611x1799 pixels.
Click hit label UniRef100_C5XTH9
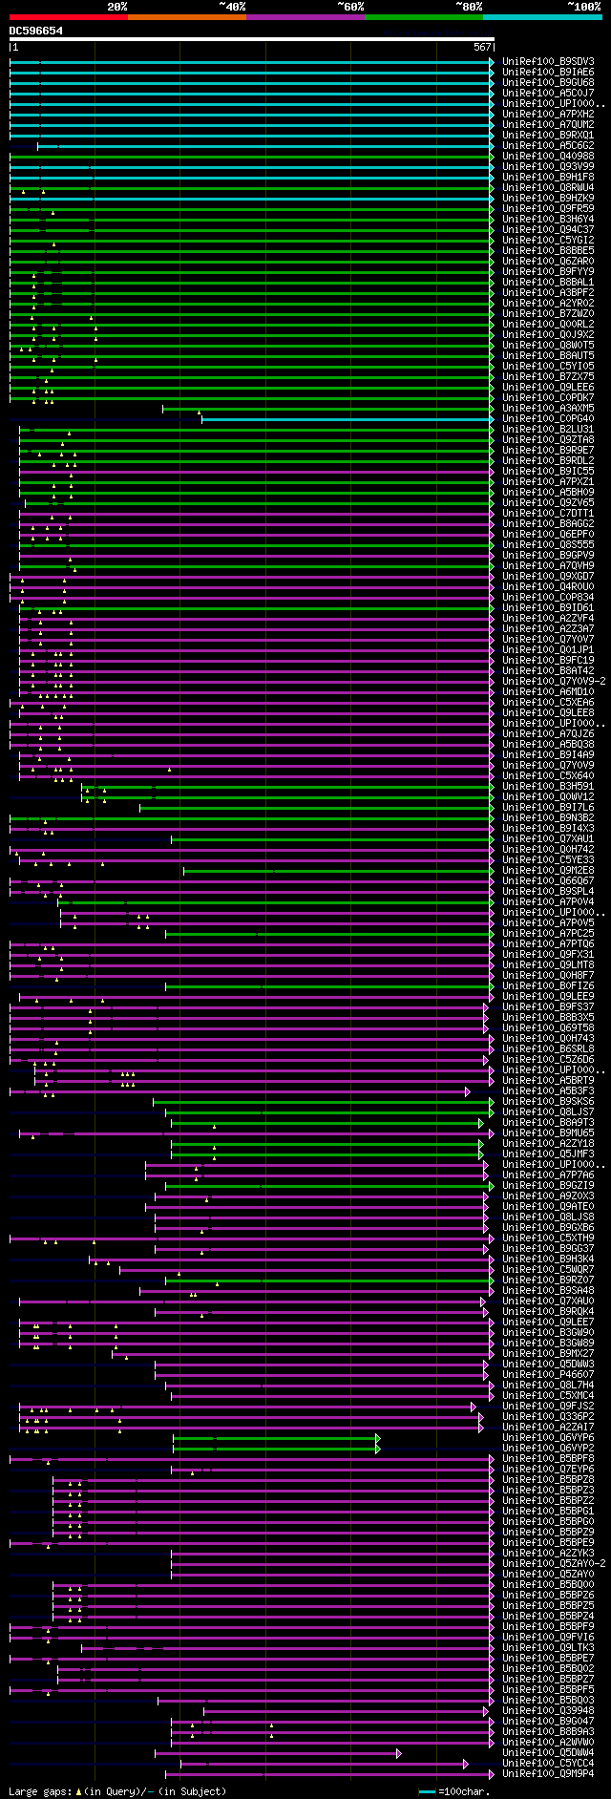point(548,1238)
